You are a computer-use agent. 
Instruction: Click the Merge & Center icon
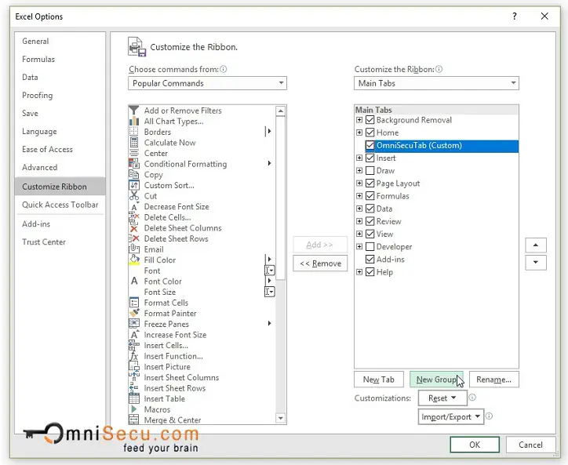(x=134, y=420)
